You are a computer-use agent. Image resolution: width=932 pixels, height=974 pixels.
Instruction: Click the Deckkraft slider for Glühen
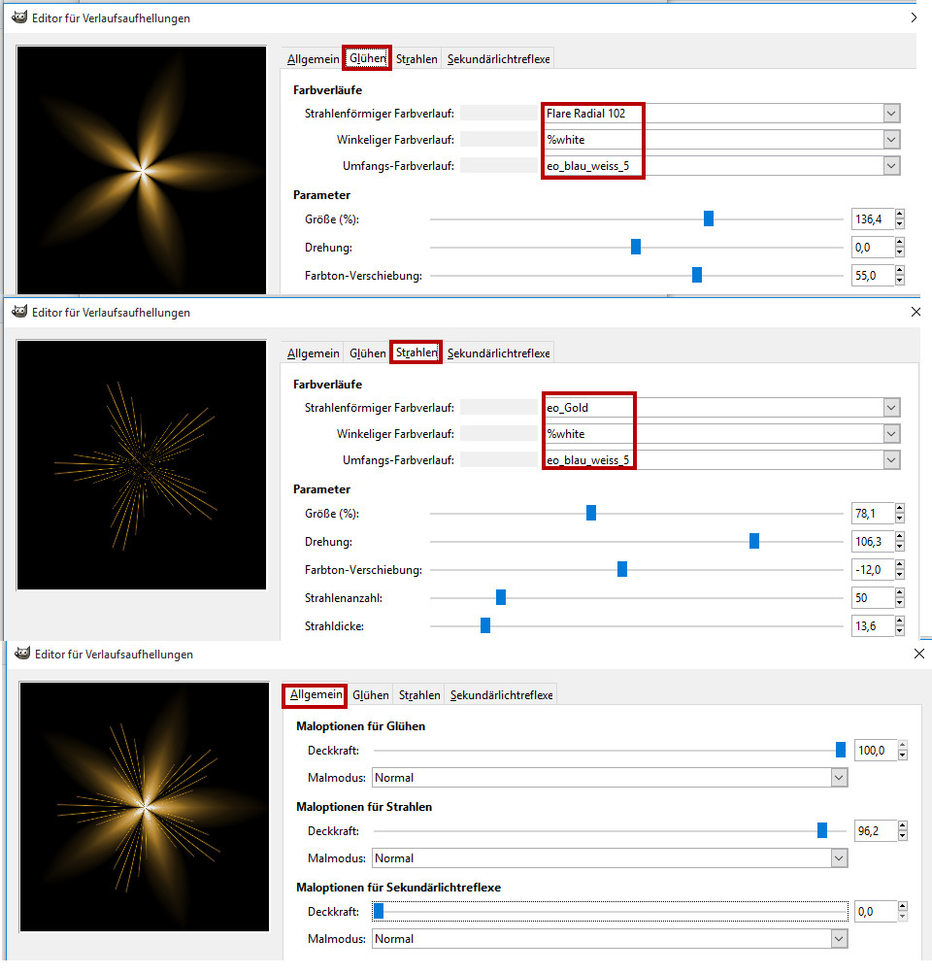610,750
